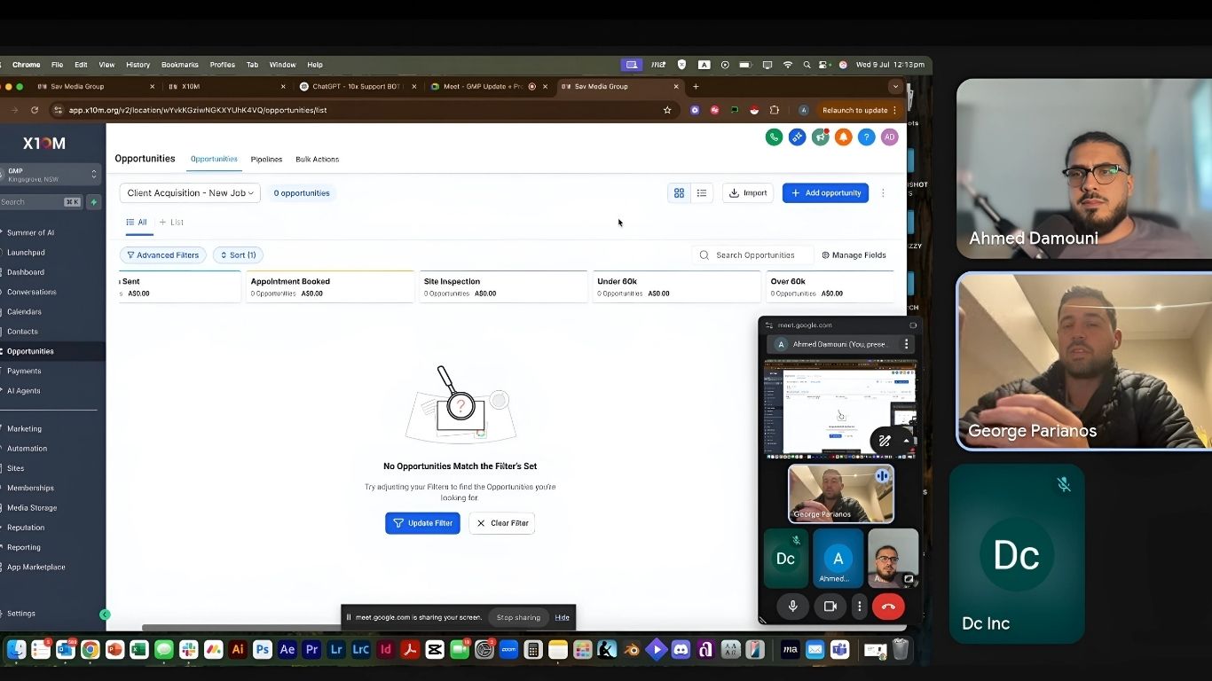
Task: Click the Add opportunity button
Action: (825, 193)
